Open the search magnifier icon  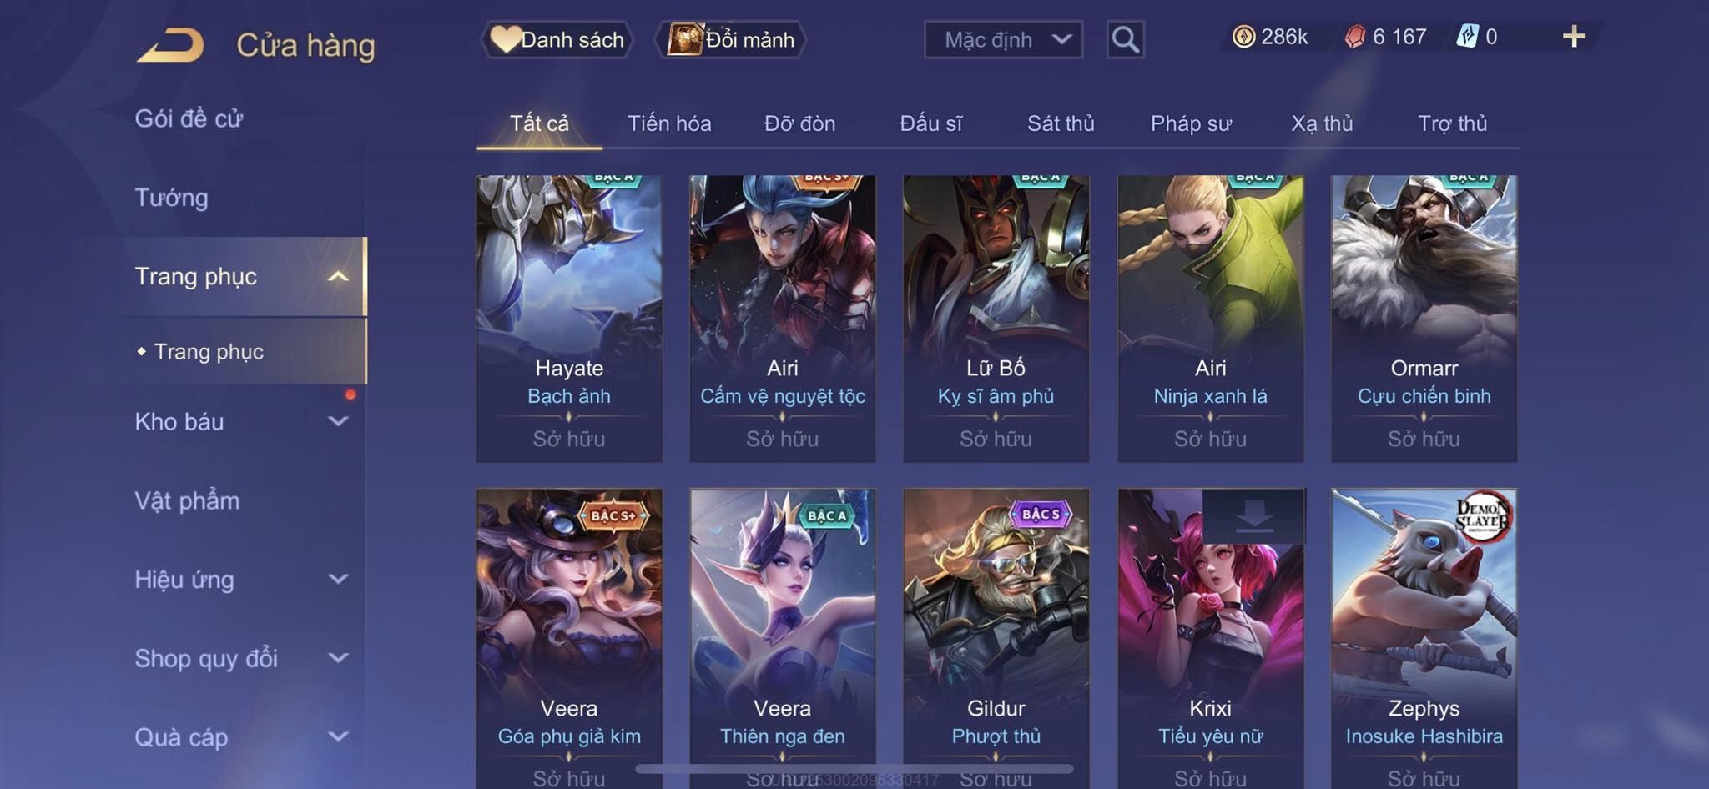(1125, 39)
